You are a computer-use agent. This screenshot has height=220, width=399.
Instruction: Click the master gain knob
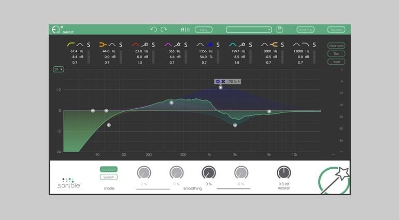(284, 173)
